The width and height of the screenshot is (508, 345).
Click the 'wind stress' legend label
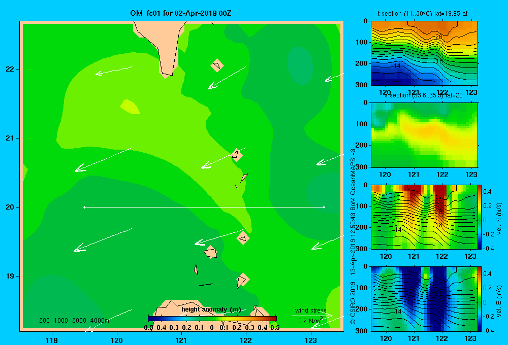coord(310,310)
